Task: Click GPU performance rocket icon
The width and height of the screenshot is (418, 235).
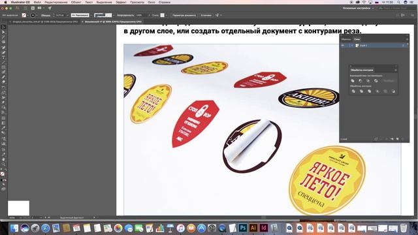Action: (50, 8)
